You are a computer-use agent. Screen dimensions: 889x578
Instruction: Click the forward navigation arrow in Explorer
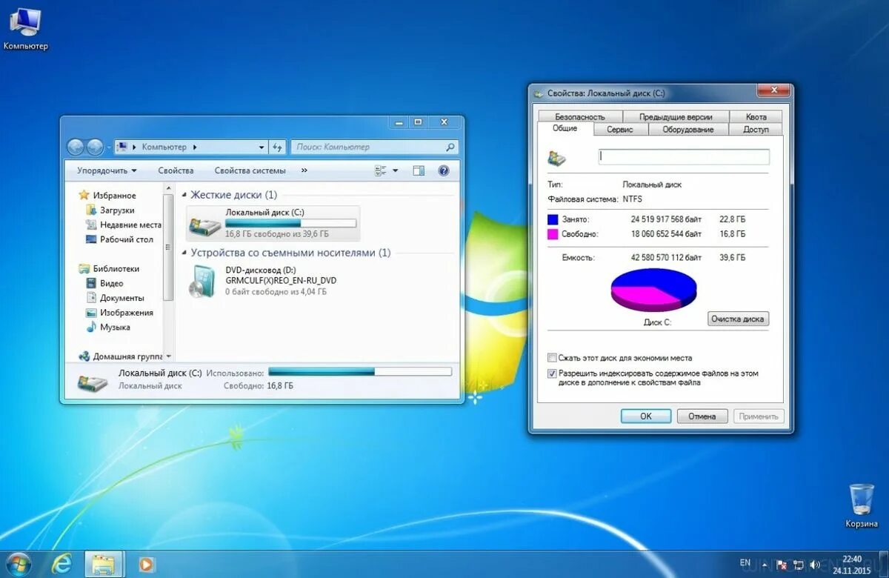coord(95,147)
